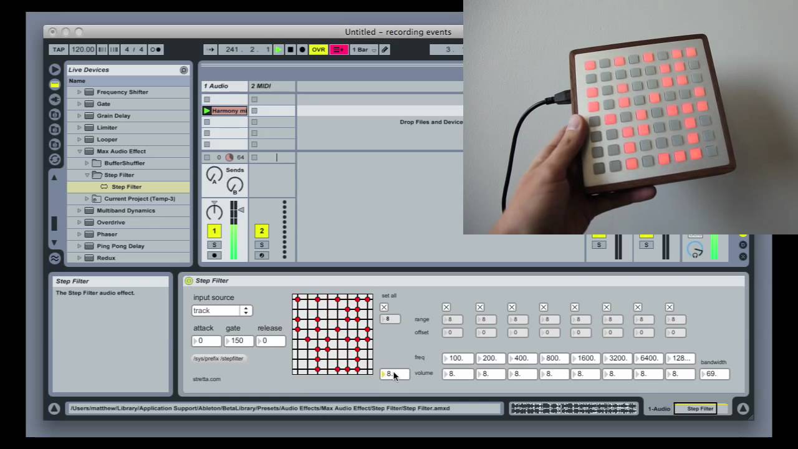Select the highlighted Step Filter device row
Viewport: 798px width, 449px height.
[x=128, y=186]
